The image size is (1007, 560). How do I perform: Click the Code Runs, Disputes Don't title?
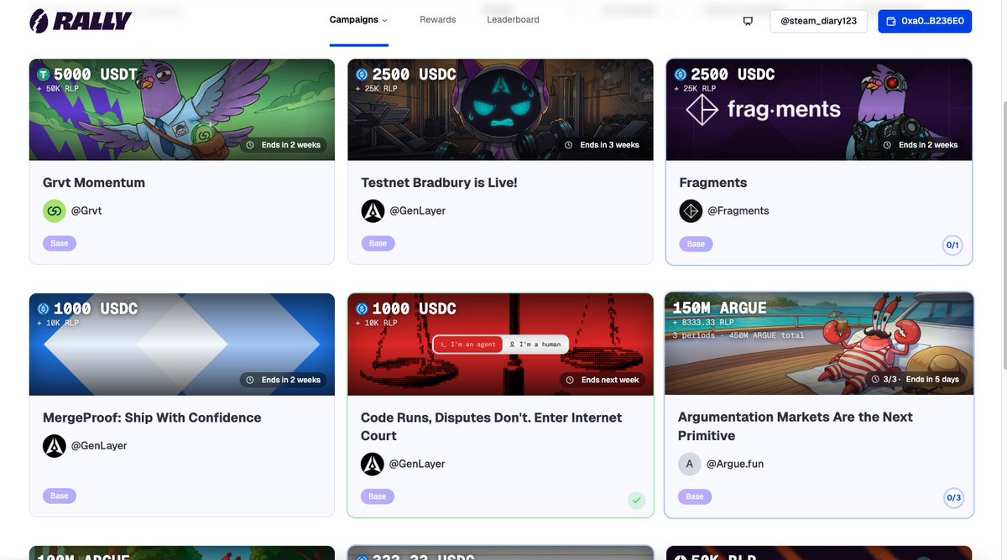[491, 427]
